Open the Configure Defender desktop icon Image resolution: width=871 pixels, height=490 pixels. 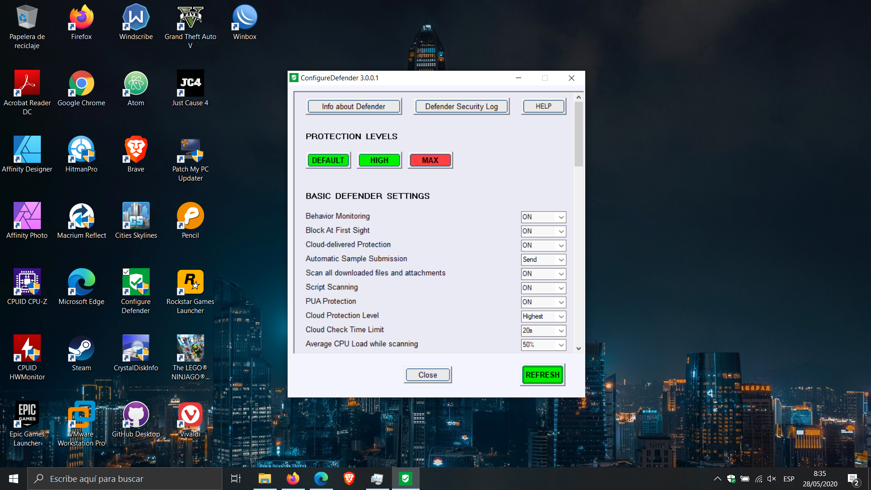tap(136, 282)
